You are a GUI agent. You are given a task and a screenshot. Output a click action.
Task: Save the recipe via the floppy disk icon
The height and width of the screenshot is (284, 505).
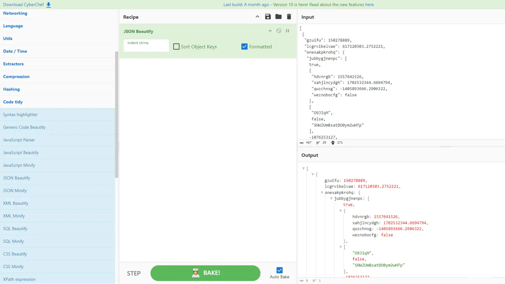pyautogui.click(x=268, y=17)
